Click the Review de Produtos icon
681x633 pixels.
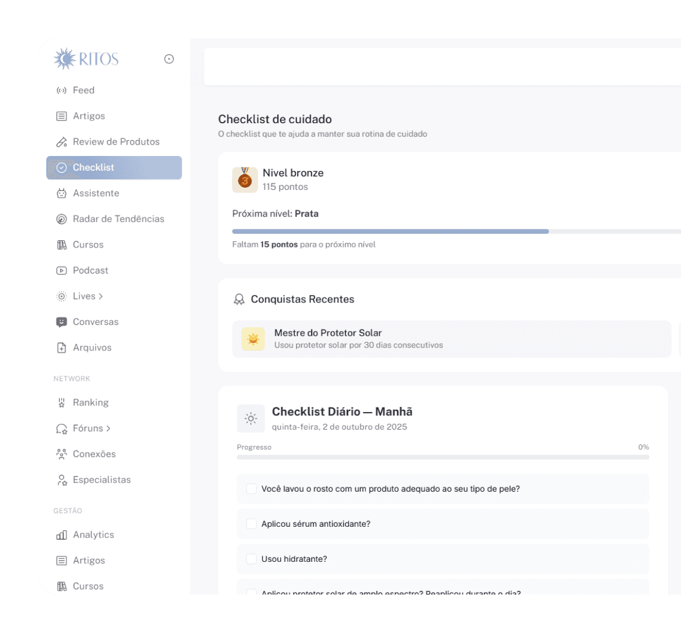(62, 142)
